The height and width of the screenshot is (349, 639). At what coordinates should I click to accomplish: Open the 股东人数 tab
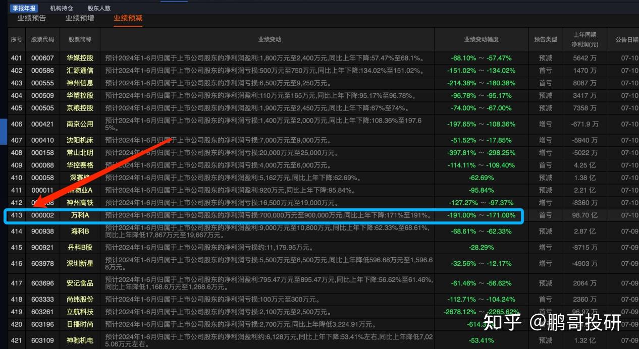99,8
